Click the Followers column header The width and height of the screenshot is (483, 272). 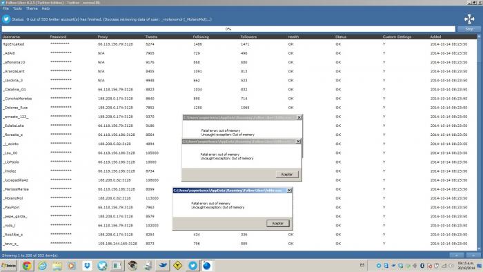(x=248, y=37)
